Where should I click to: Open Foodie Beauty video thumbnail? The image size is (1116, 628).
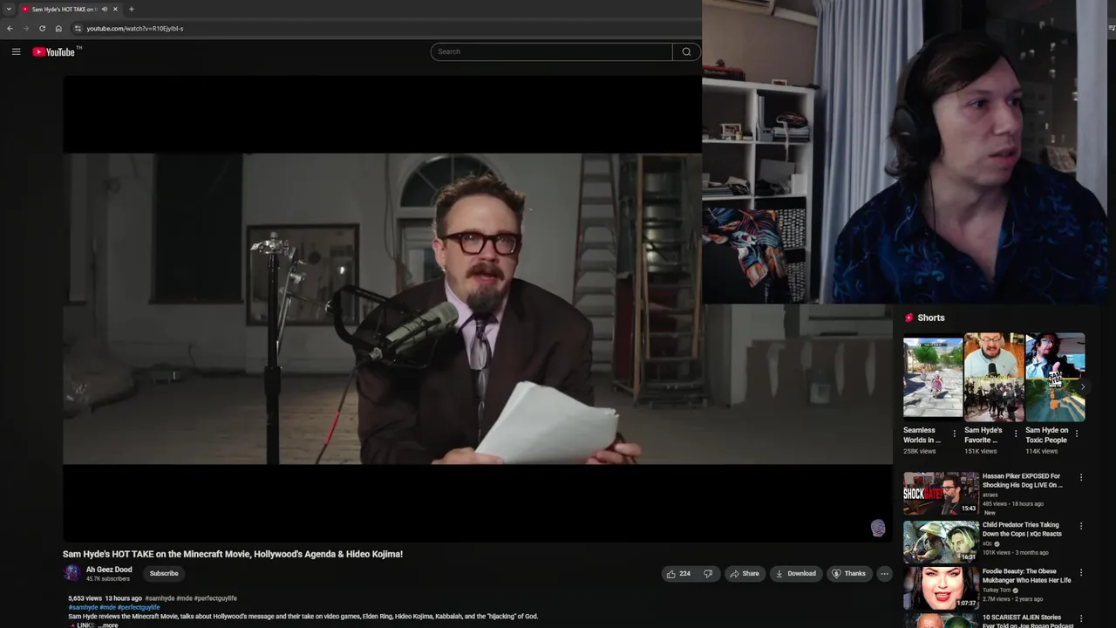[x=941, y=589]
